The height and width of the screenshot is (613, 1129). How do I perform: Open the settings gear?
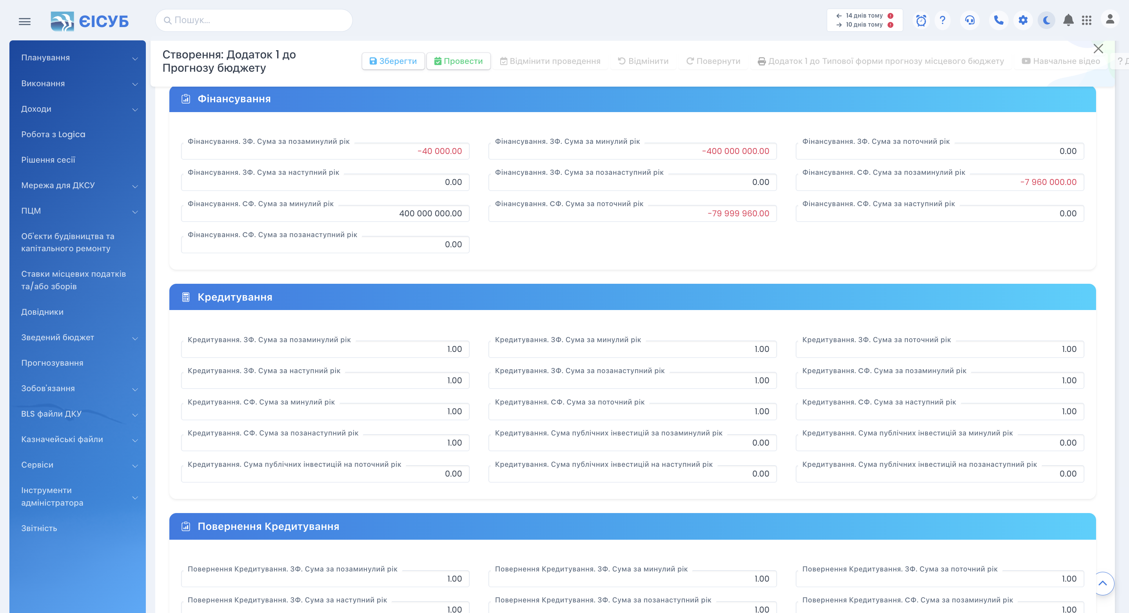coord(1023,20)
